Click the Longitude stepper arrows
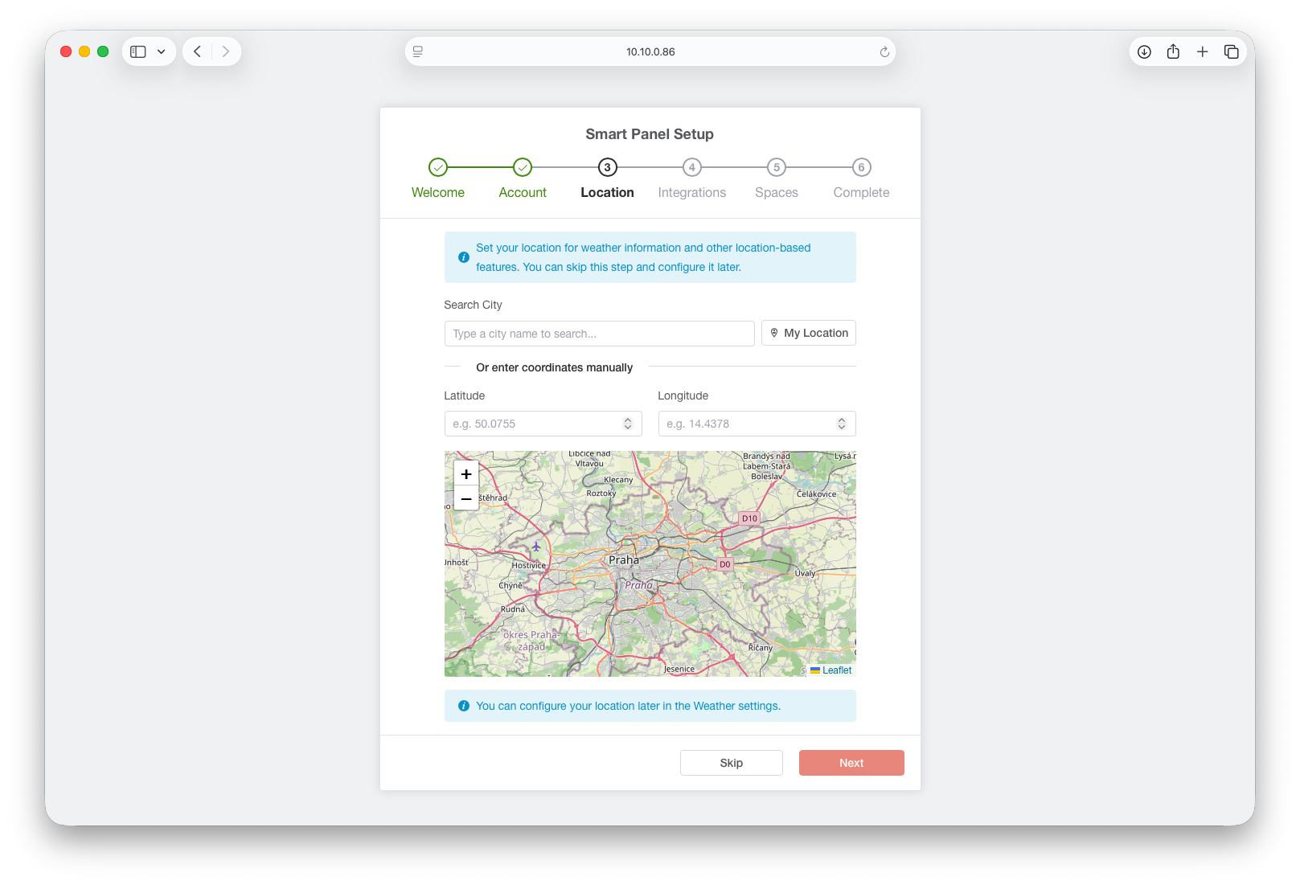Viewport: 1300px width, 885px height. [x=842, y=424]
